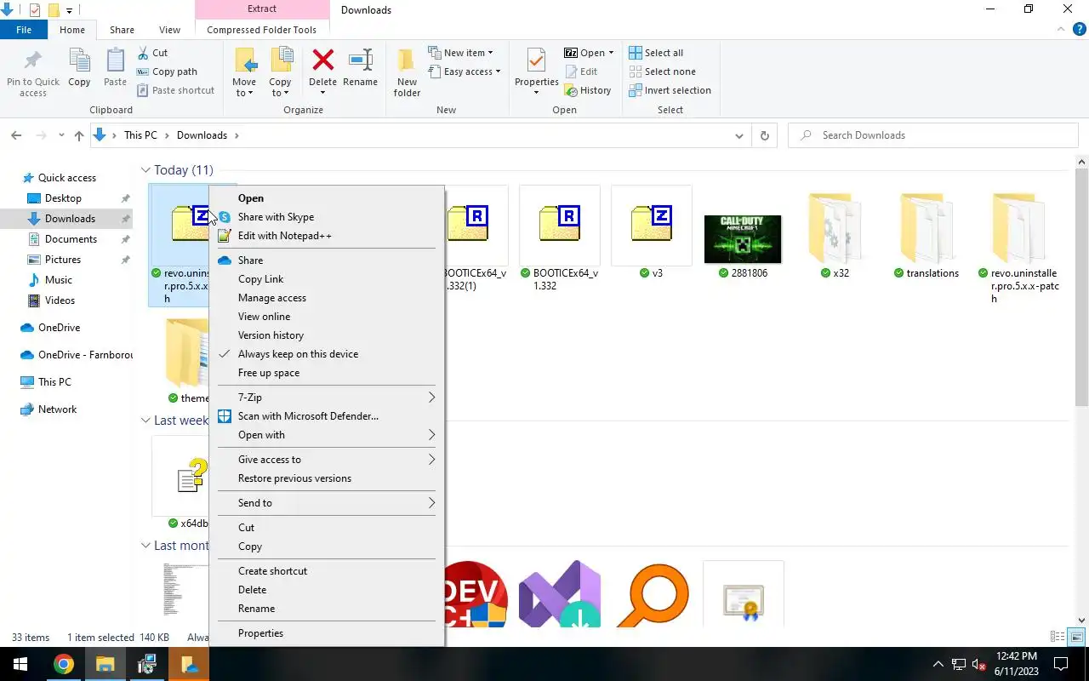The width and height of the screenshot is (1089, 681).
Task: Choose Share with Skype
Action: 327,217
